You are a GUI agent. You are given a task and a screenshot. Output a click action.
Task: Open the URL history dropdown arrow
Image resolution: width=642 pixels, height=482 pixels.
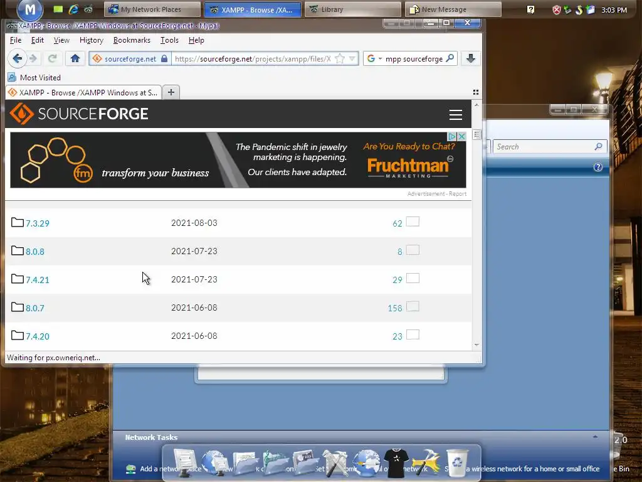(352, 58)
